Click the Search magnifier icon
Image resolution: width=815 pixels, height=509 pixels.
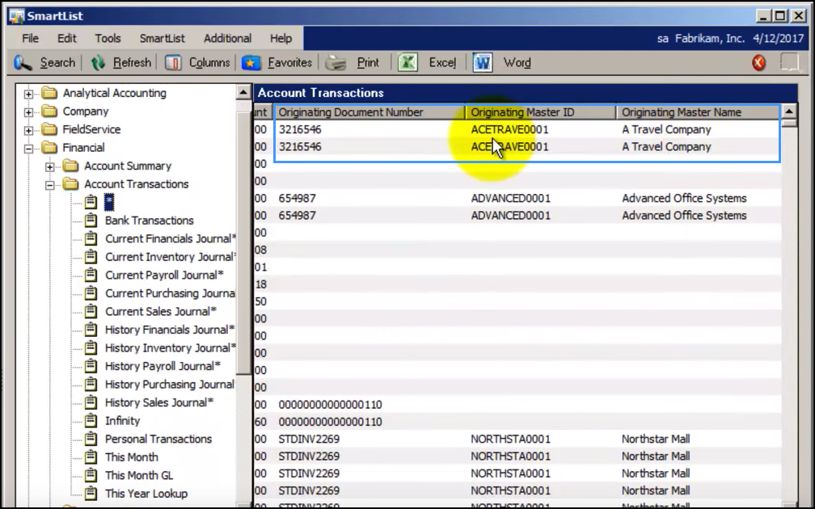click(x=23, y=63)
